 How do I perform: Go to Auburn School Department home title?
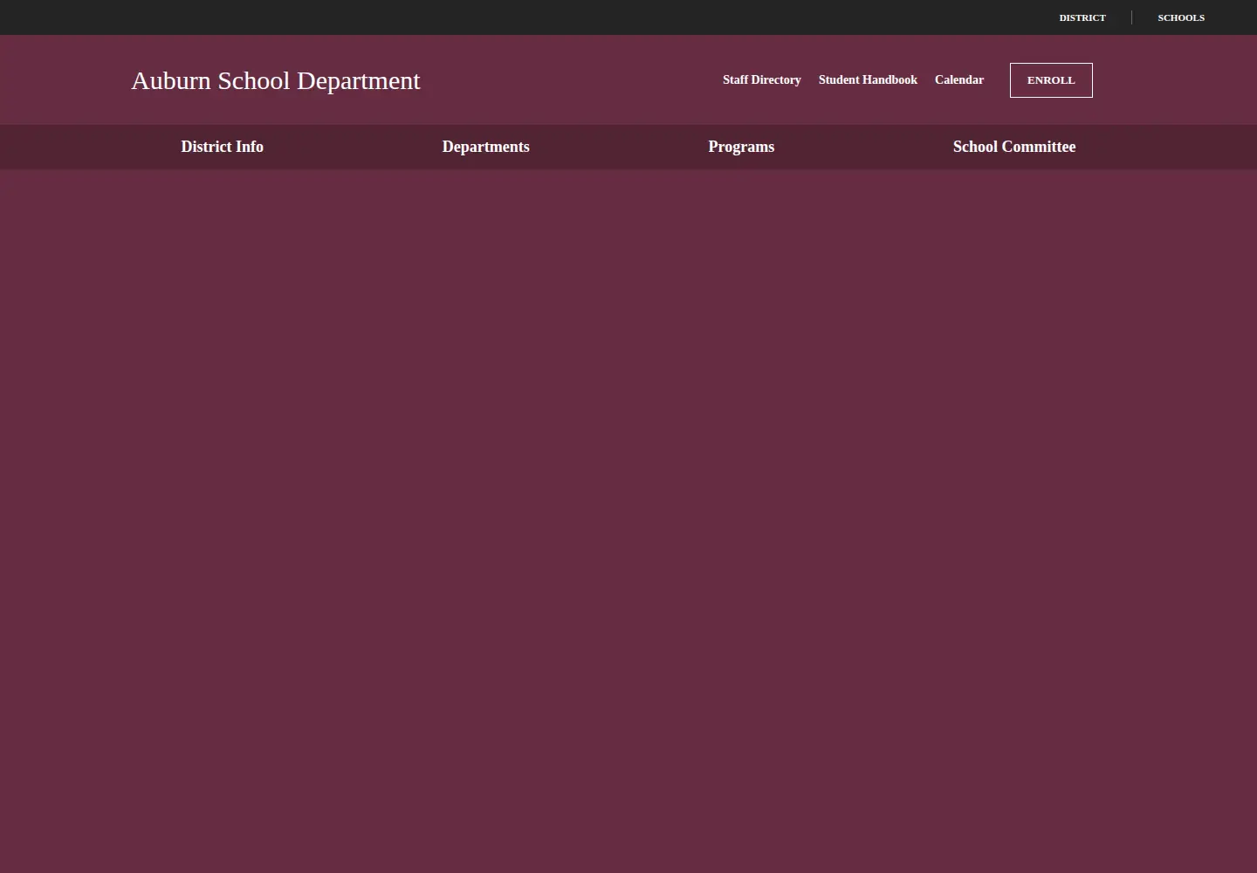(x=276, y=80)
